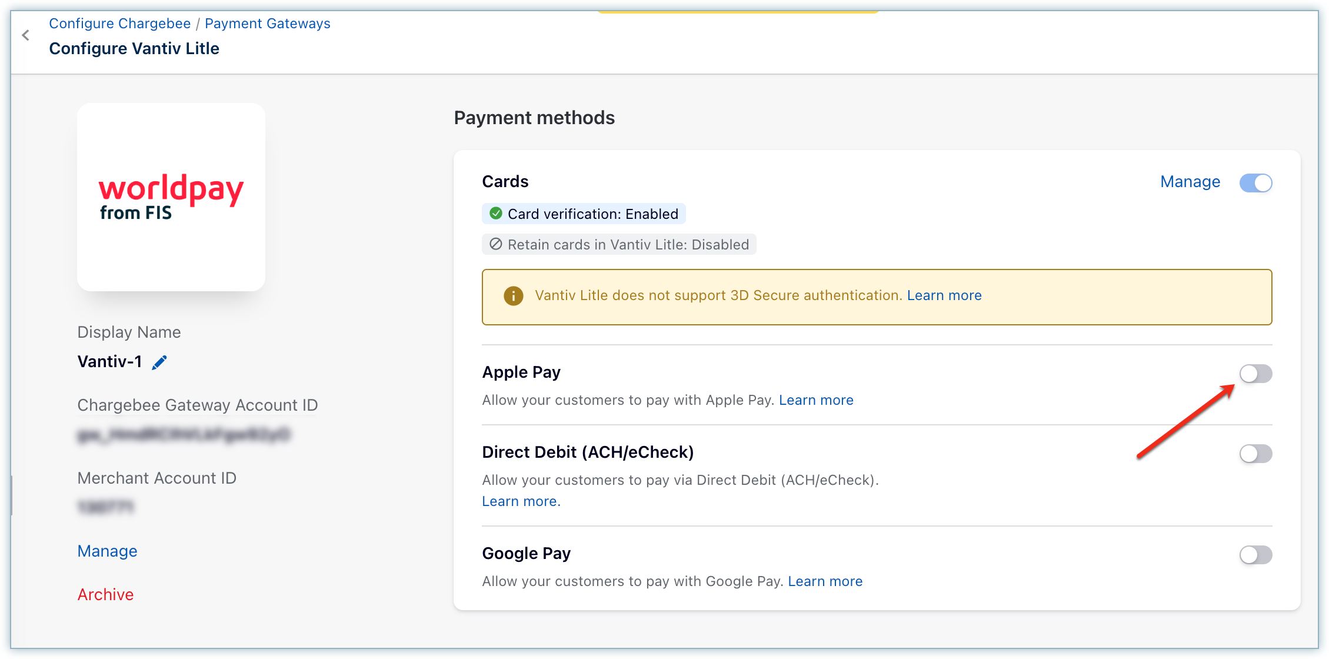Click Configure Vantiv Litle page title
This screenshot has width=1329, height=659.
134,49
